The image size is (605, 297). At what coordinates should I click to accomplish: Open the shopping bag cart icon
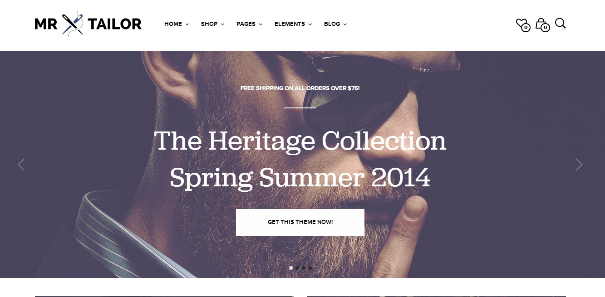pyautogui.click(x=542, y=24)
